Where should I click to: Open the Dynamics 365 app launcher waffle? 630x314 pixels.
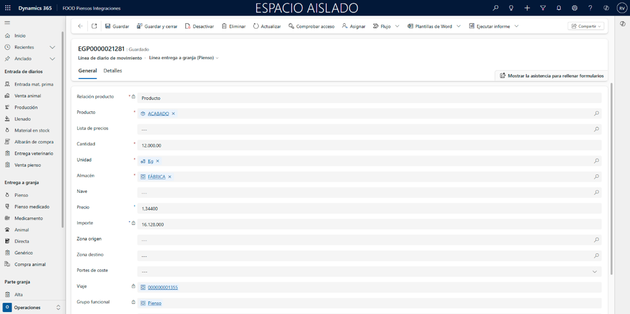[8, 8]
